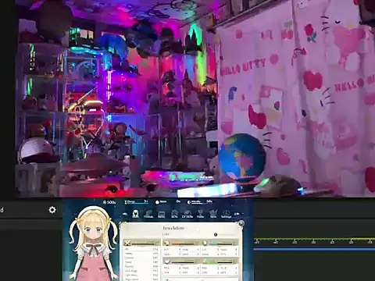Select the crossed swords stat category header
The width and height of the screenshot is (375, 281).
pos(141,243)
